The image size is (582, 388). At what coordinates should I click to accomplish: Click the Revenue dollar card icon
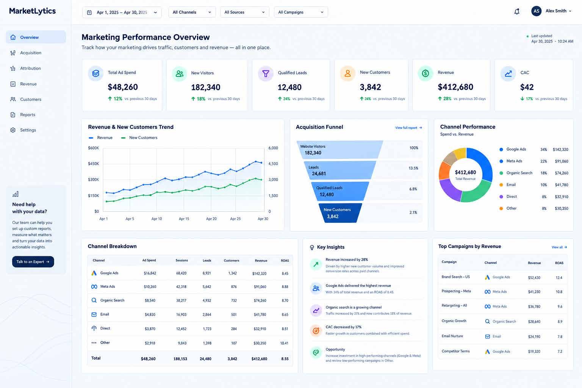[426, 73]
